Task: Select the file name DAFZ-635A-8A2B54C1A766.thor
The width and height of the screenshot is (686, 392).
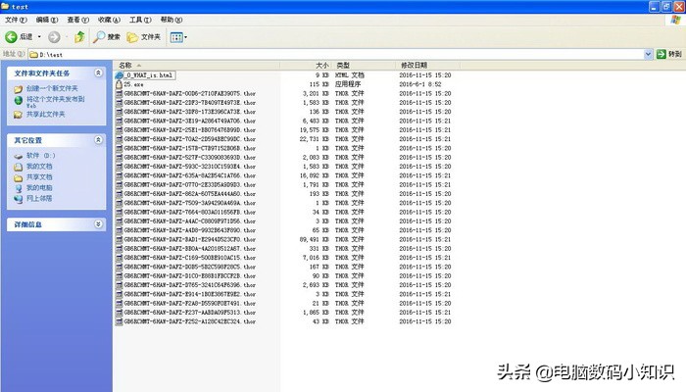Action: 189,175
